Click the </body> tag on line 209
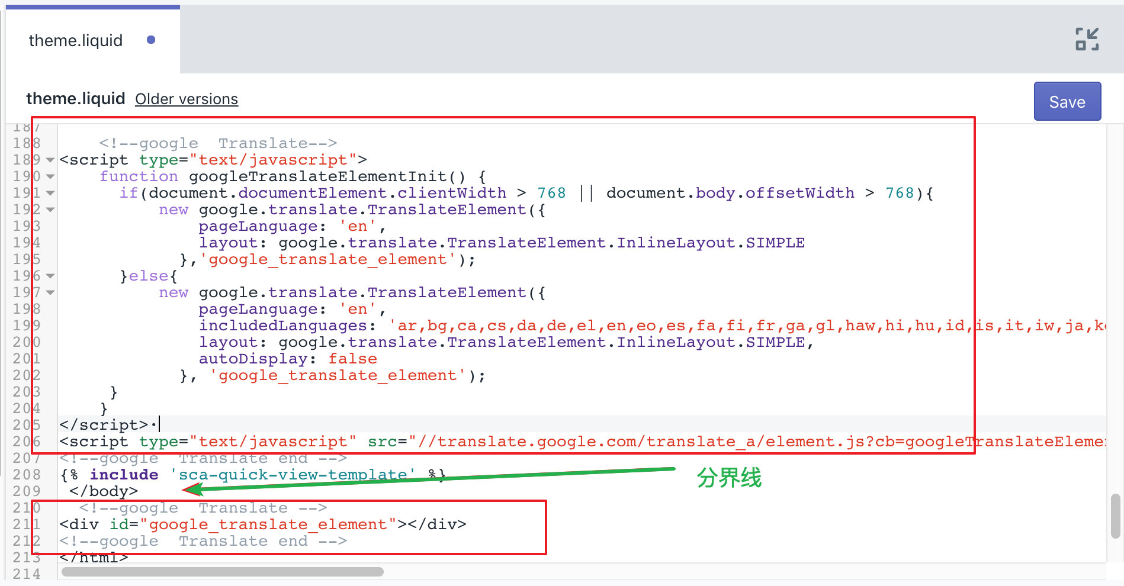This screenshot has width=1124, height=586. 104,491
